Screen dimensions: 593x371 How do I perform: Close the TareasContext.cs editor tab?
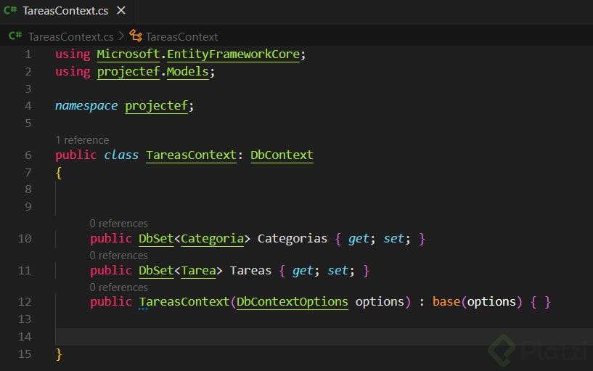pyautogui.click(x=120, y=12)
